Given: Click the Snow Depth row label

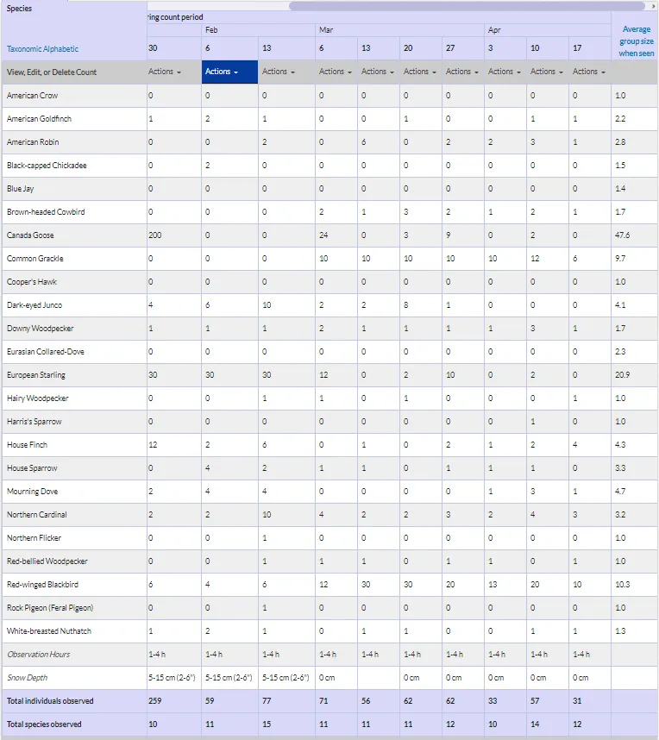Looking at the screenshot, I should coord(28,678).
